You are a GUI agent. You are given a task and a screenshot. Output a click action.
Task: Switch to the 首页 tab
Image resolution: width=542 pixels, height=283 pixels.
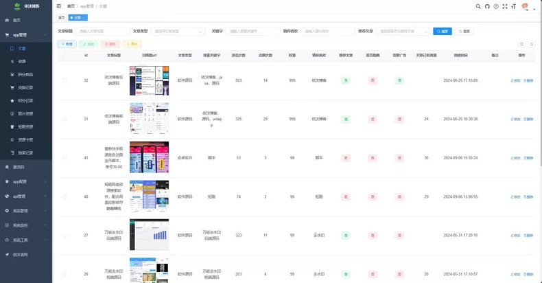pyautogui.click(x=62, y=18)
